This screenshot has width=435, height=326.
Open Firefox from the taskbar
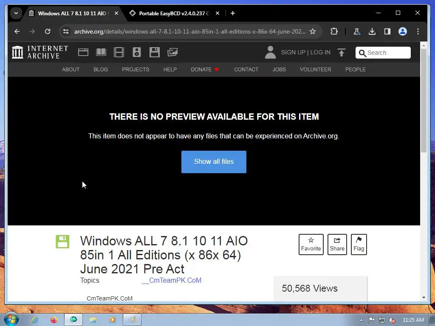[54, 320]
